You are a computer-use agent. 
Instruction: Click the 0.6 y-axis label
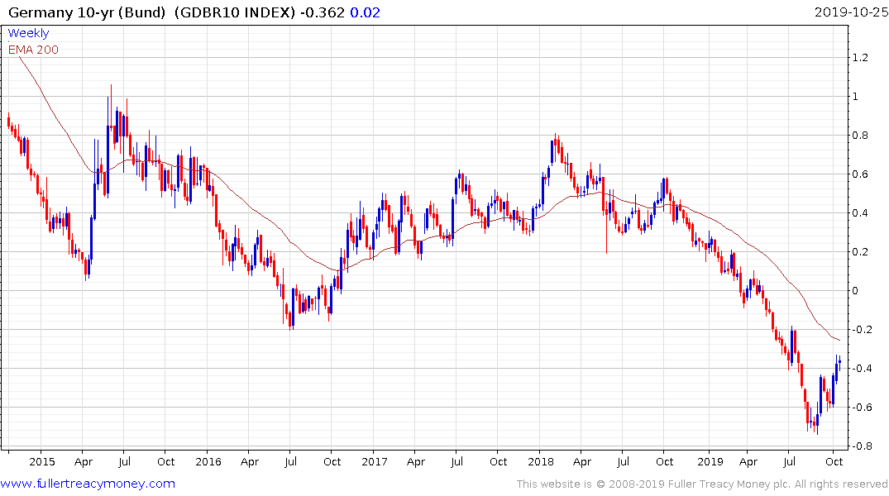(860, 174)
